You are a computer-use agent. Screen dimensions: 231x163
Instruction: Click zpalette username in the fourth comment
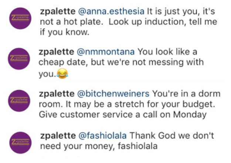[x=58, y=136]
